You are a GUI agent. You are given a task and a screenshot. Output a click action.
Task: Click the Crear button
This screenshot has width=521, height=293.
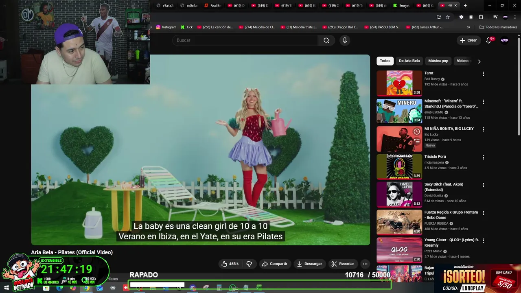tap(468, 40)
